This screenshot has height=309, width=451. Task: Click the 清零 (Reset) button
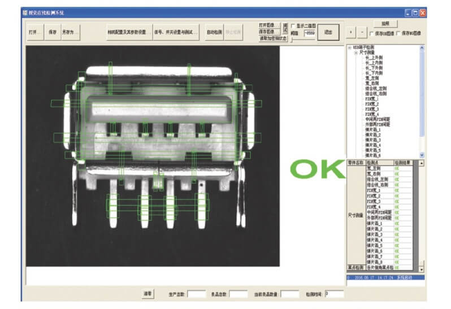click(x=147, y=294)
